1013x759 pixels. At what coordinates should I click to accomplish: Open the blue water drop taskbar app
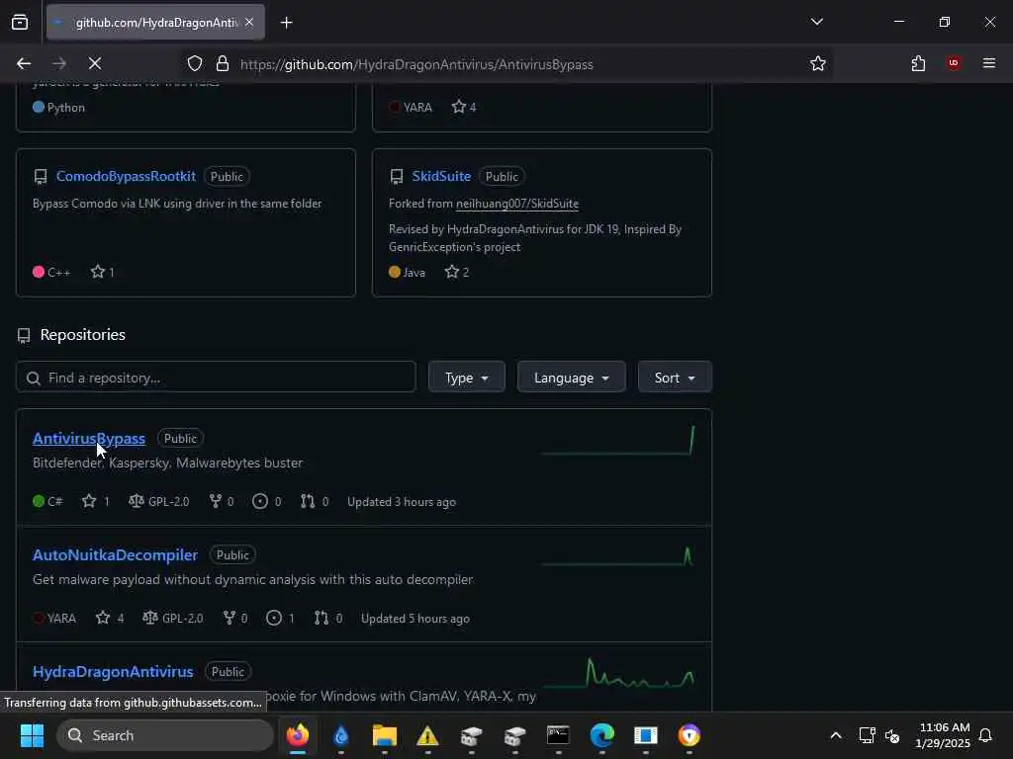click(341, 735)
